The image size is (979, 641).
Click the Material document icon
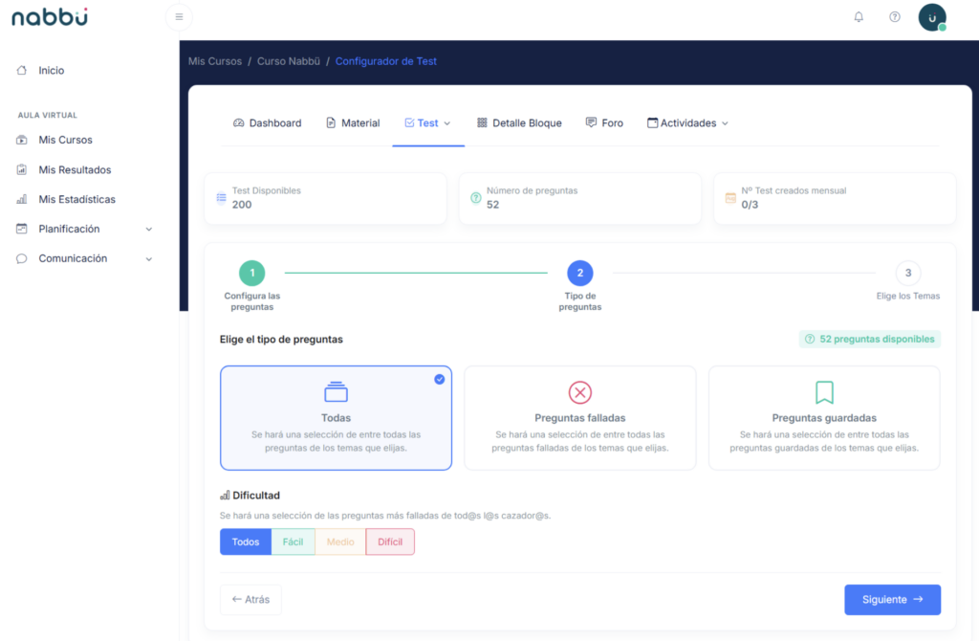331,122
